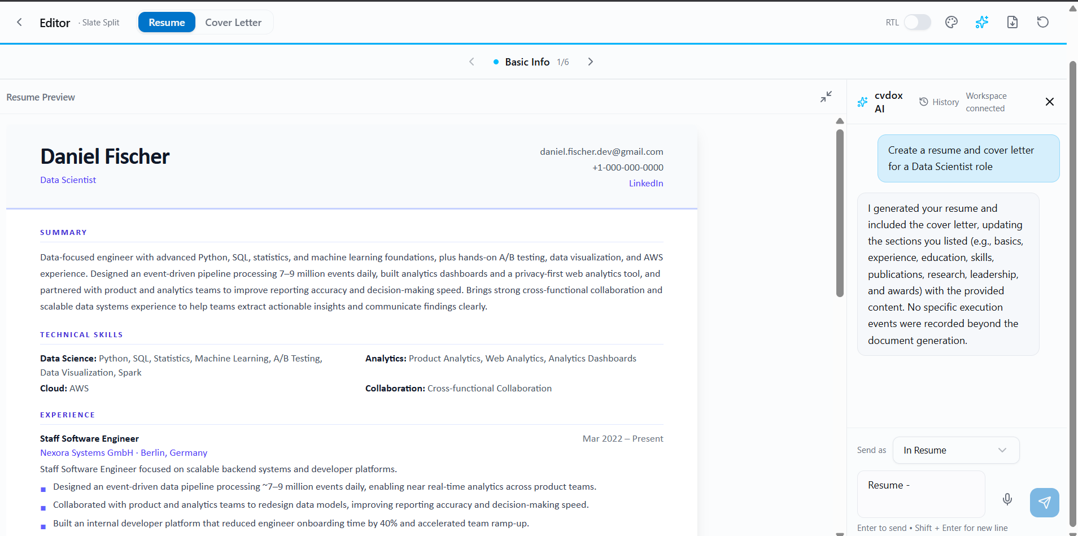Toggle the RTL switch
Image resolution: width=1078 pixels, height=536 pixels.
click(x=918, y=23)
